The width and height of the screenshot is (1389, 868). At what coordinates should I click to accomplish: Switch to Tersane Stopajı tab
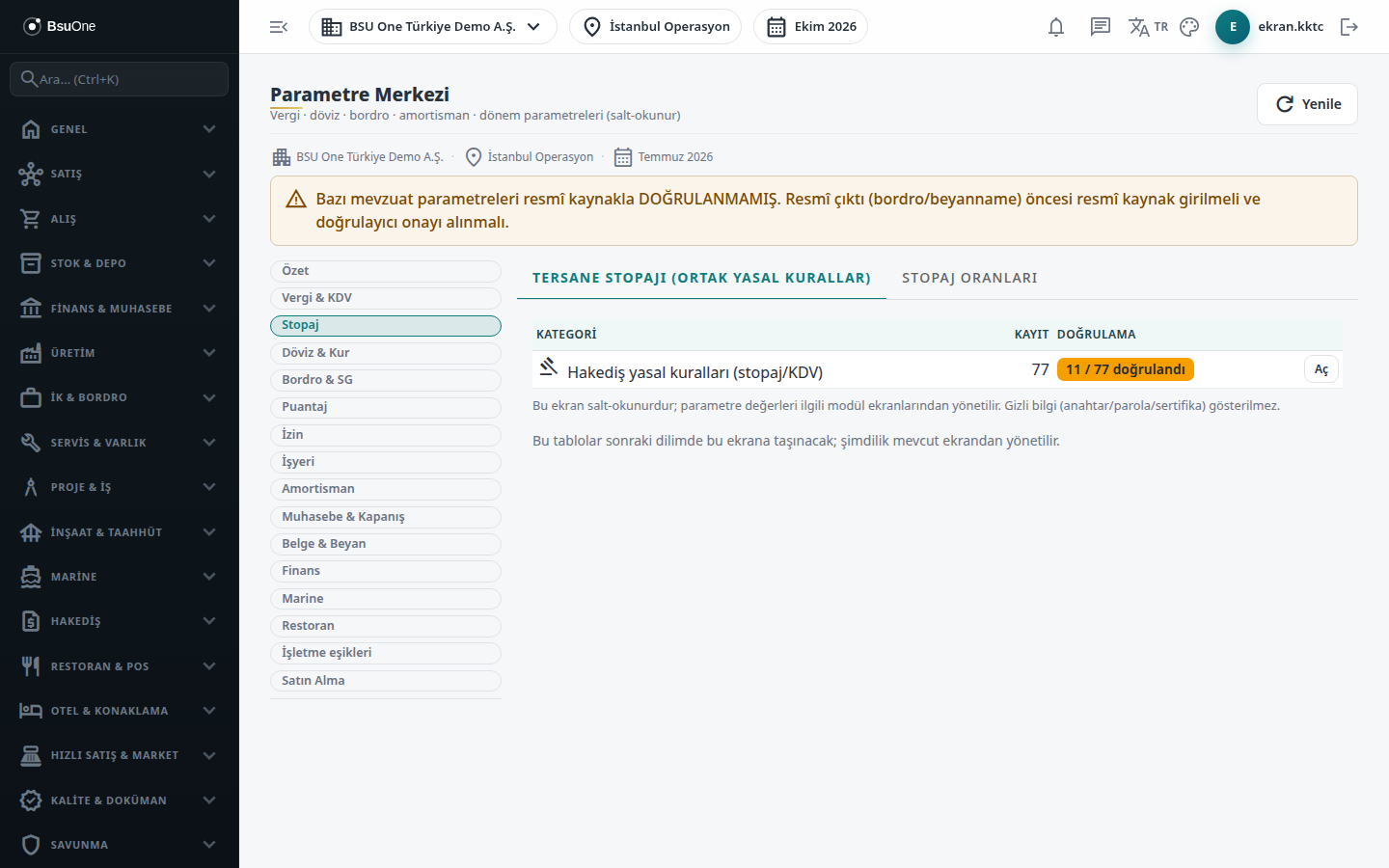(701, 278)
